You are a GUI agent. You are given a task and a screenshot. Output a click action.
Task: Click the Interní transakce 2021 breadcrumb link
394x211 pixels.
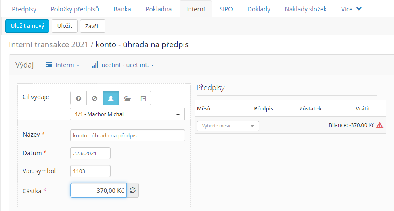[x=49, y=44]
